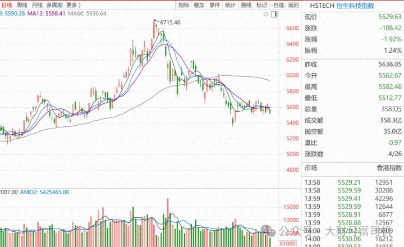Click the 返回 back button

click(x=293, y=5)
